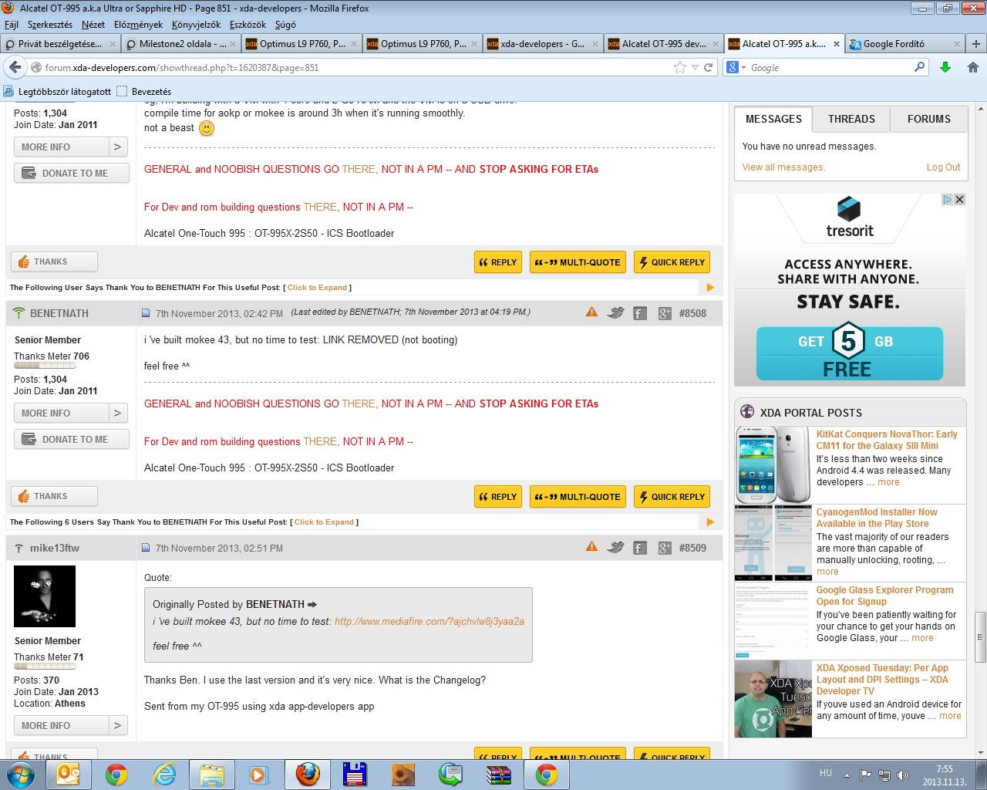Viewport: 987px width, 790px height.
Task: Click MULTI-QUOTE on post #8508
Action: click(x=578, y=497)
